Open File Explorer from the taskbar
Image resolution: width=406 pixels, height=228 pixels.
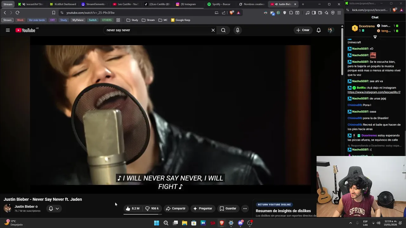185,223
